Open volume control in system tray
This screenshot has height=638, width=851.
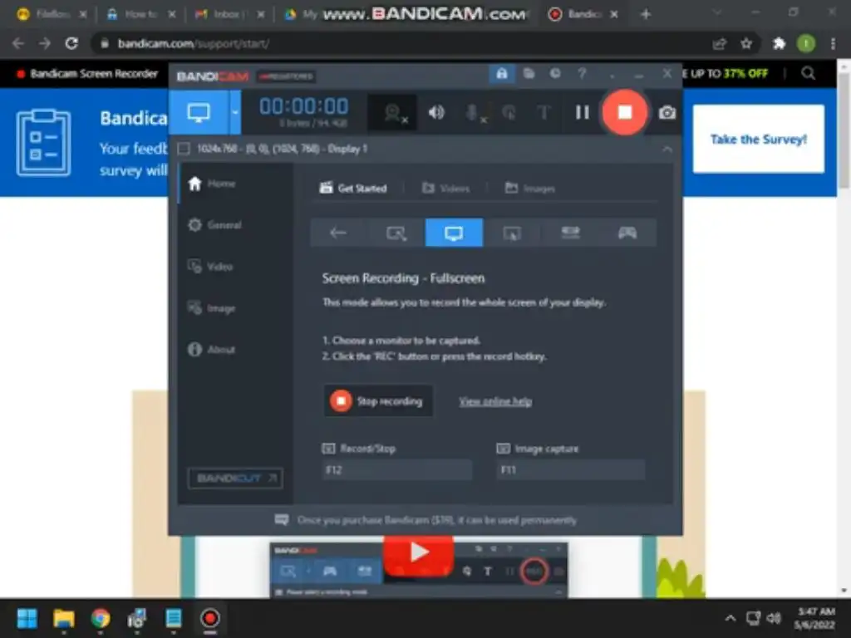(x=774, y=618)
